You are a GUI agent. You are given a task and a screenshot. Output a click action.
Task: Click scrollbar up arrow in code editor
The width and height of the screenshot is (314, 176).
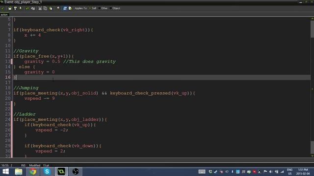312,19
